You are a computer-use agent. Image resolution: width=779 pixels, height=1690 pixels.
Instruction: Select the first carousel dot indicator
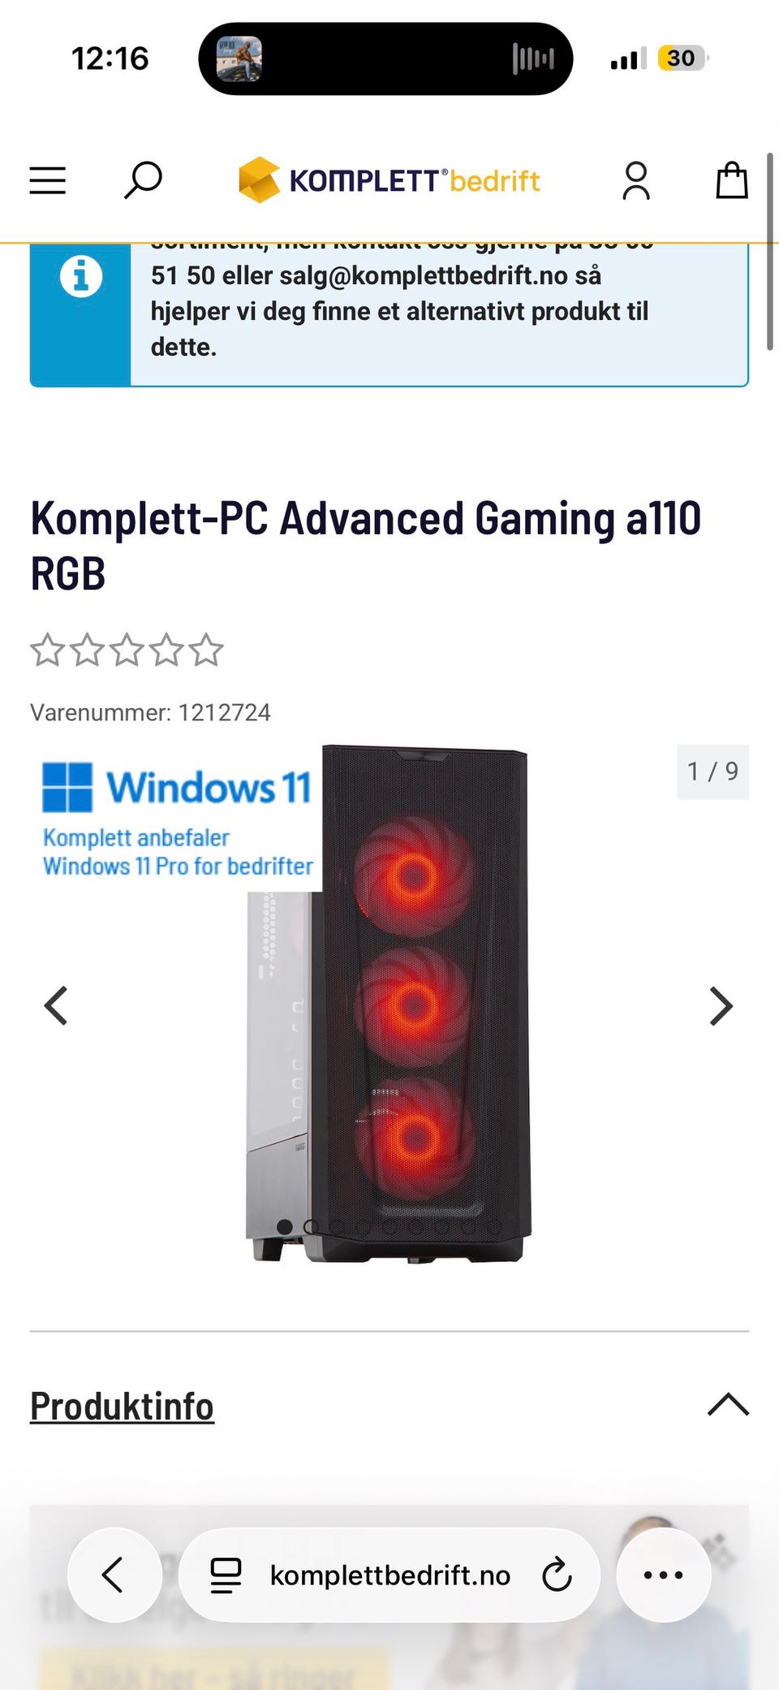point(285,1226)
